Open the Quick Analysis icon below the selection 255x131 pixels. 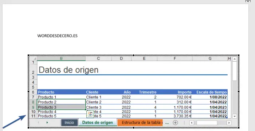90,114
